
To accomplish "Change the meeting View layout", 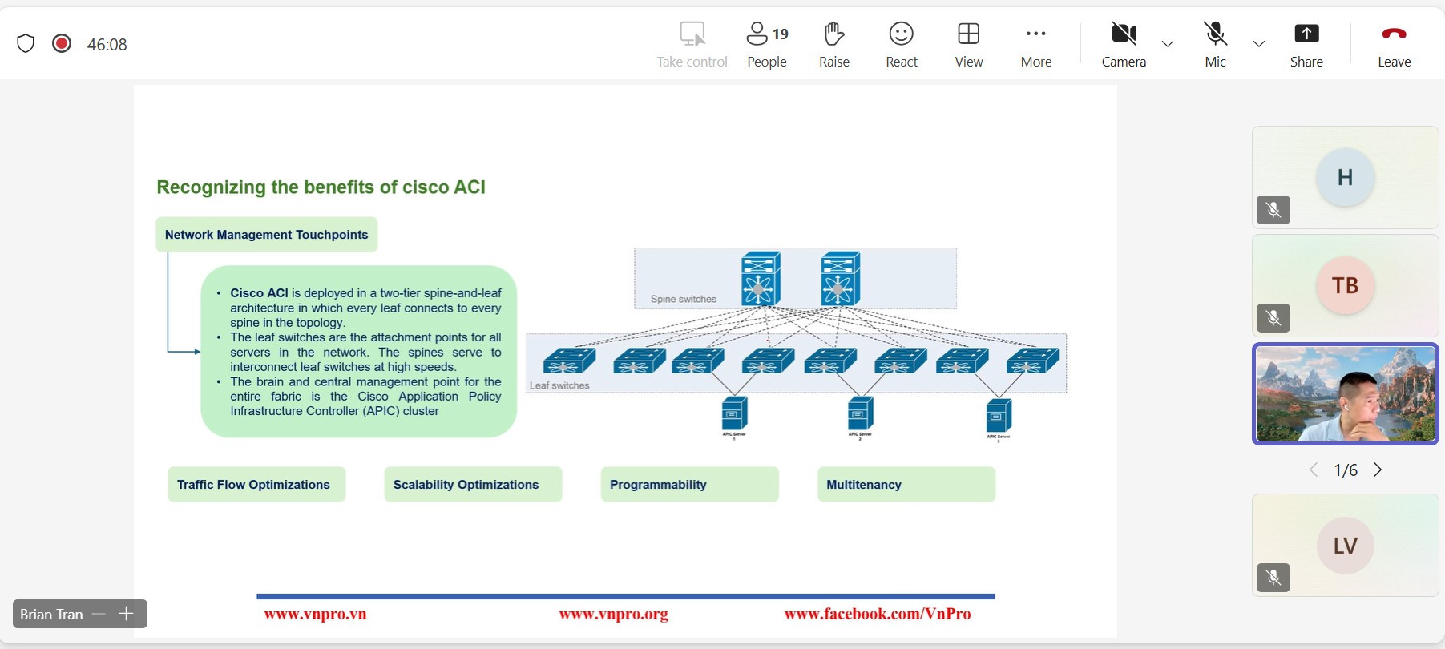I will point(968,44).
